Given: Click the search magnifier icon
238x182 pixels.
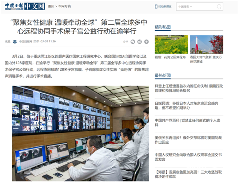Looking at the screenshot, I should coord(219,7).
